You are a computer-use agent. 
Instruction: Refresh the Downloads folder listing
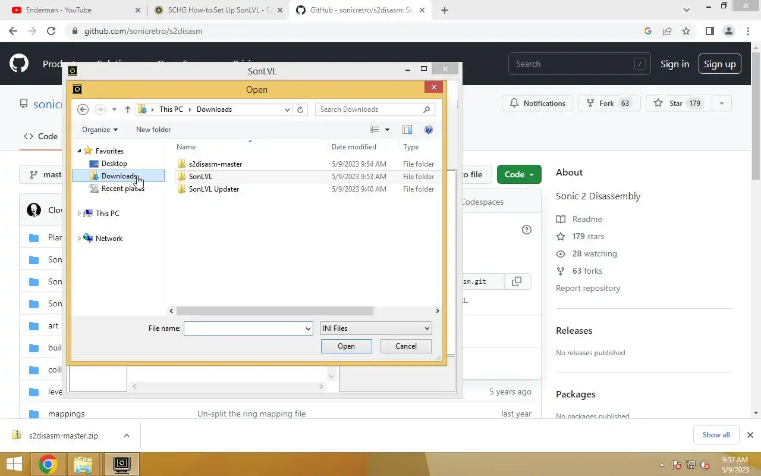tap(300, 109)
